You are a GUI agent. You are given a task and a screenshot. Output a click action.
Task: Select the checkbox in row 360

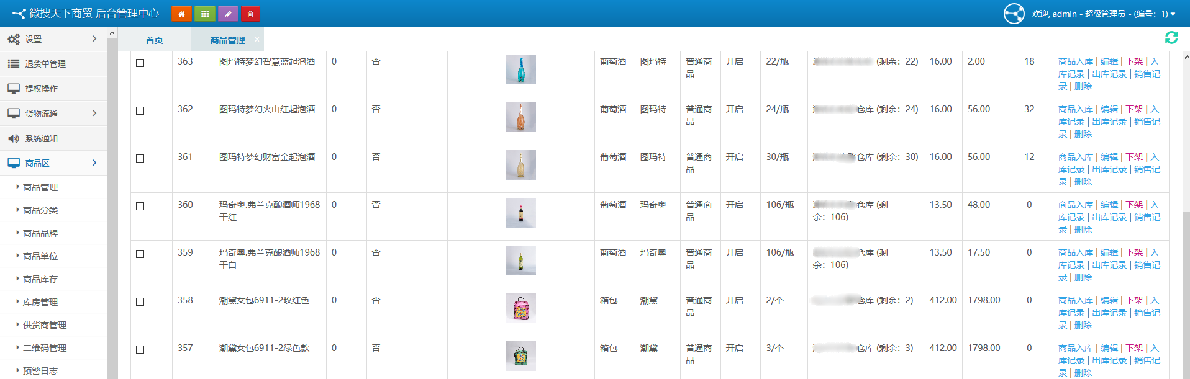pos(140,206)
